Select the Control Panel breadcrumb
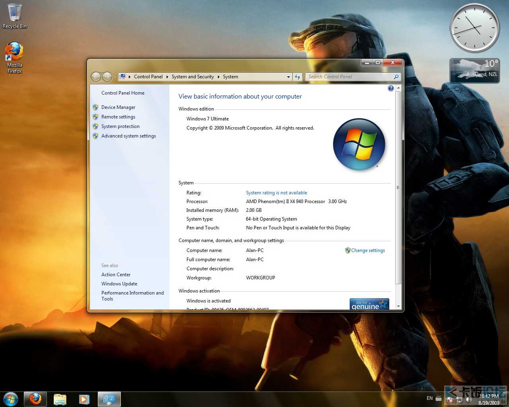This screenshot has width=509, height=407. coord(148,77)
